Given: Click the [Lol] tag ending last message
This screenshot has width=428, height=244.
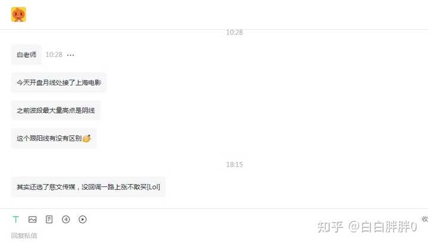Looking at the screenshot, I should [153, 187].
